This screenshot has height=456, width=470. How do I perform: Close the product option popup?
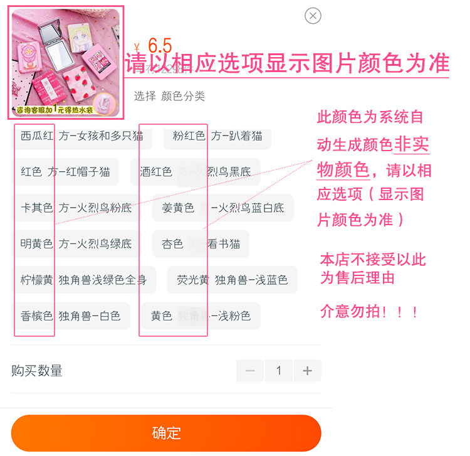pos(313,16)
